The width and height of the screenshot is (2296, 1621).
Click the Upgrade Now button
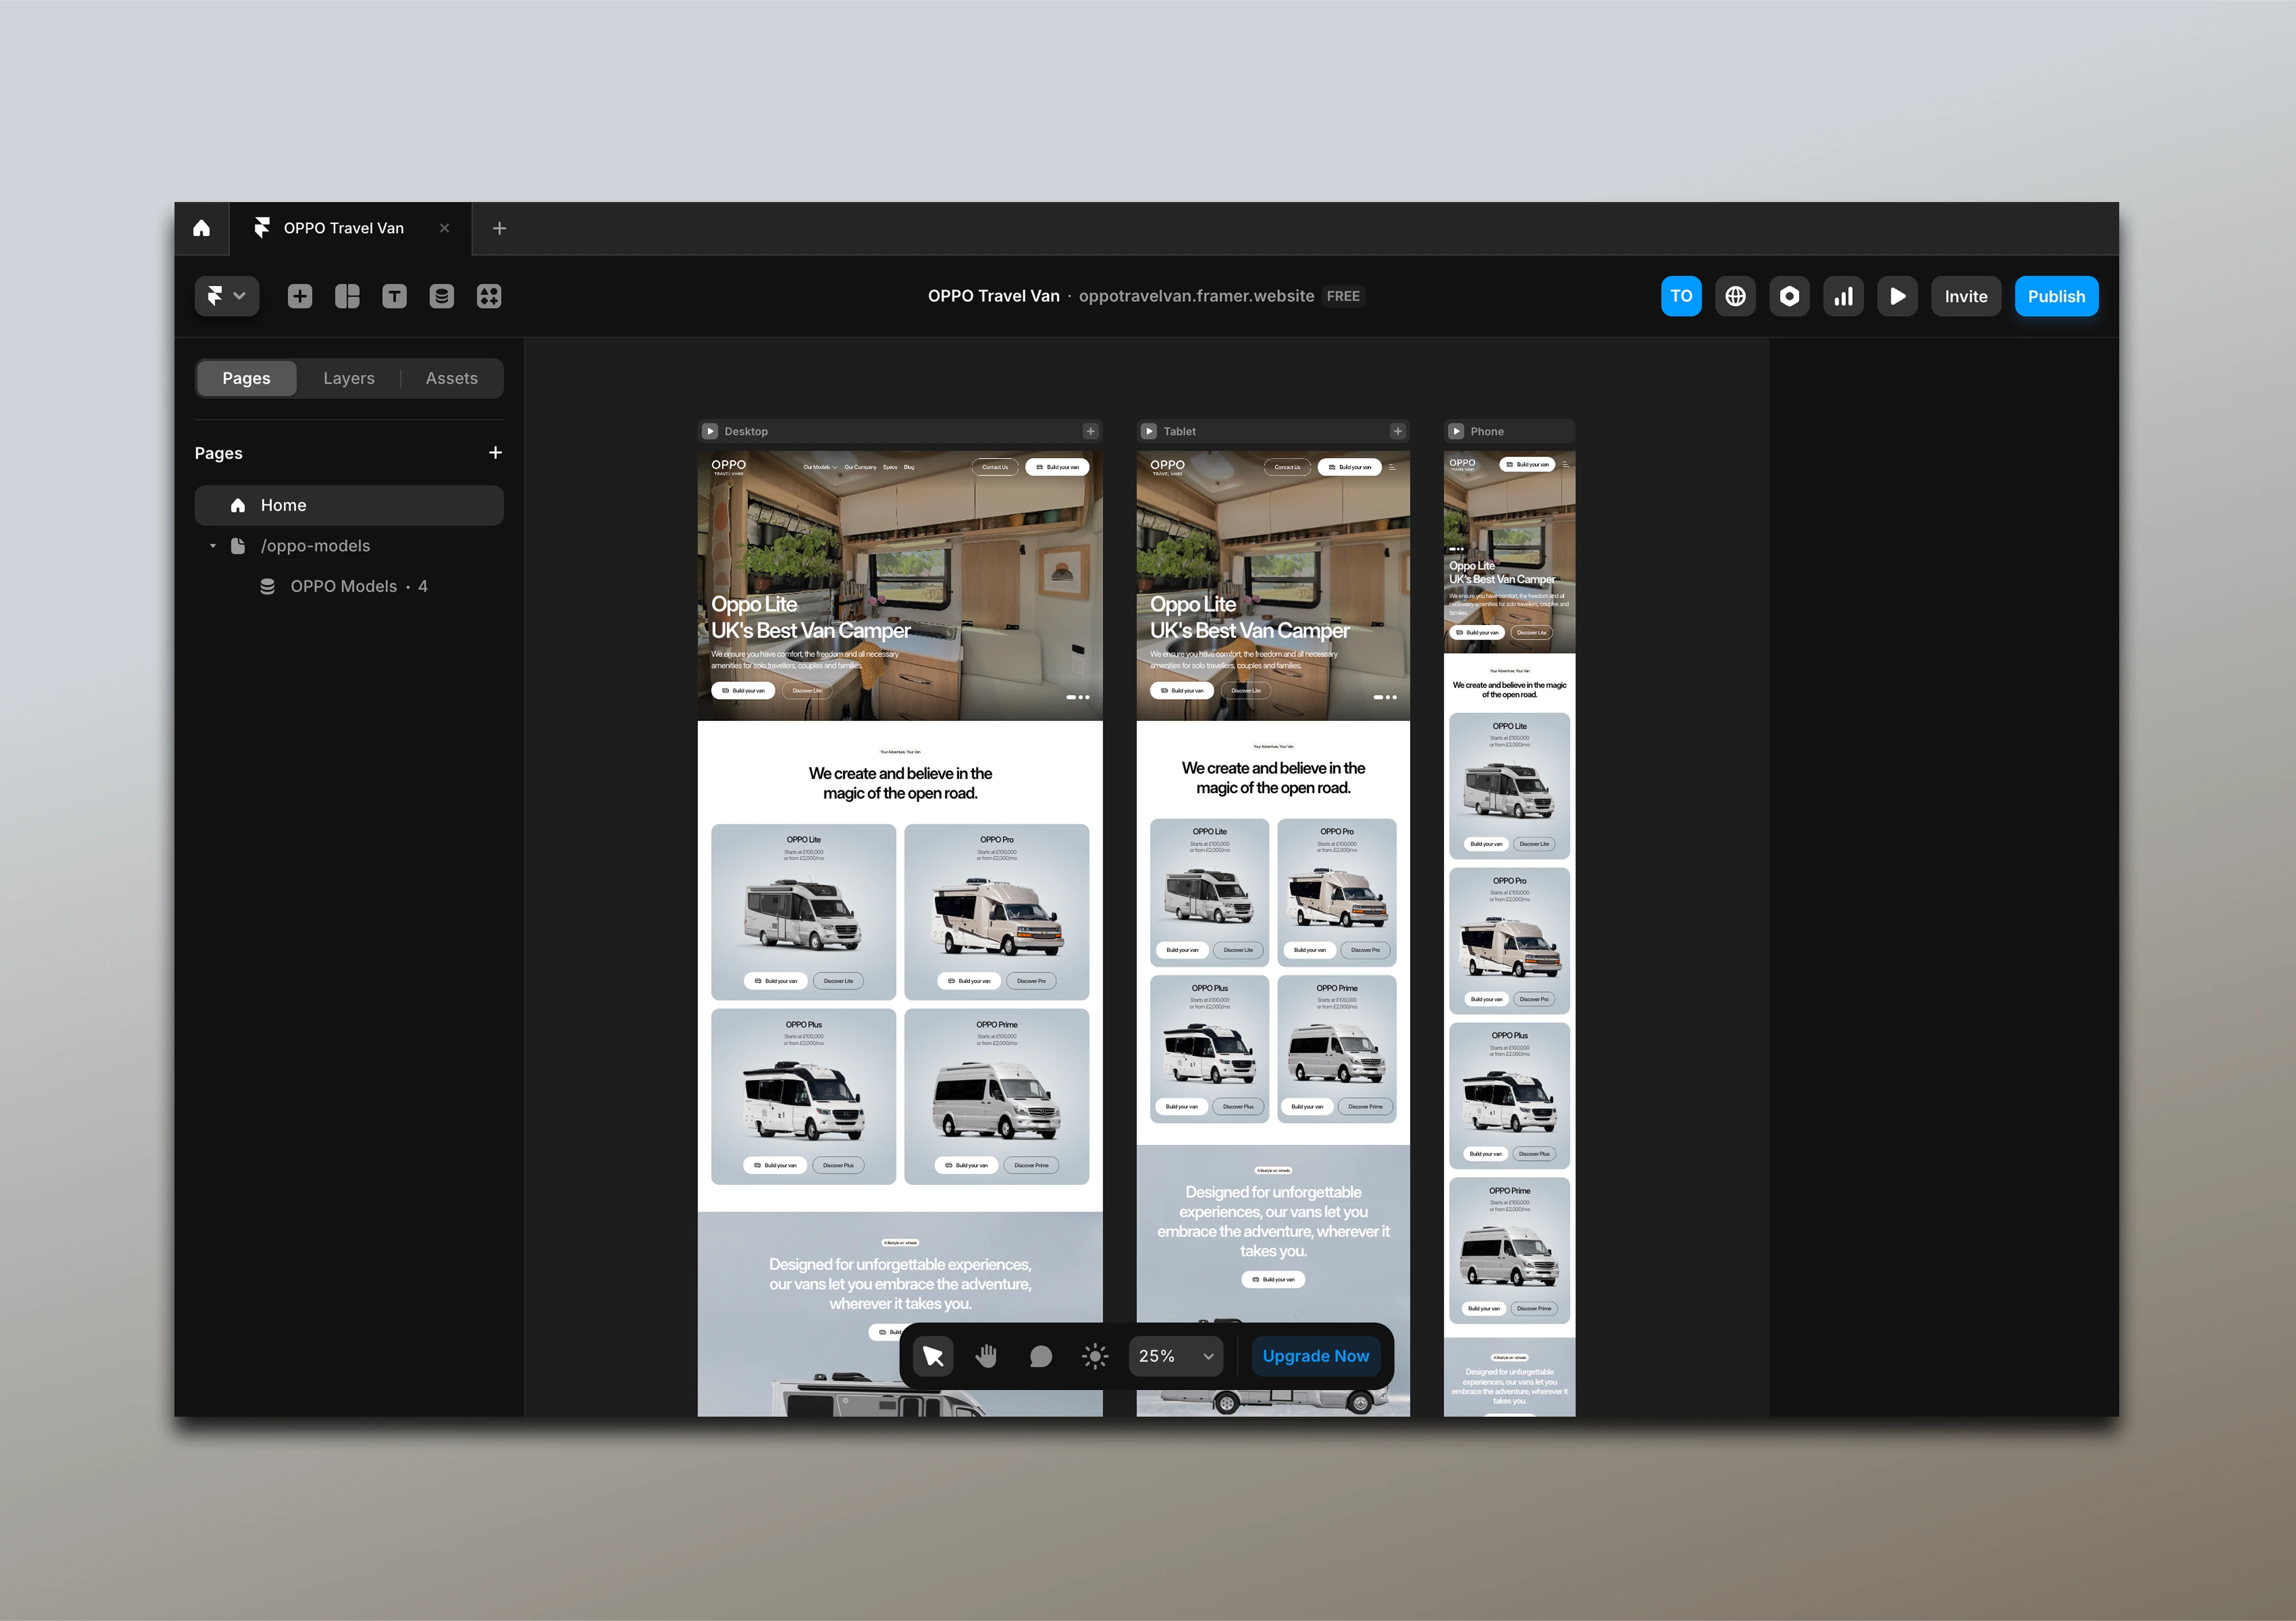tap(1315, 1356)
